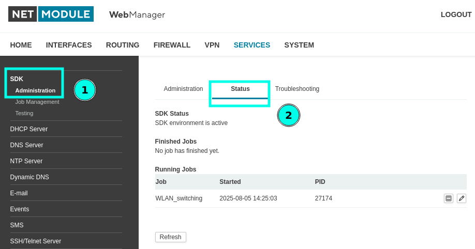Open Job Management in the sidebar
This screenshot has height=249, width=475.
[37, 102]
